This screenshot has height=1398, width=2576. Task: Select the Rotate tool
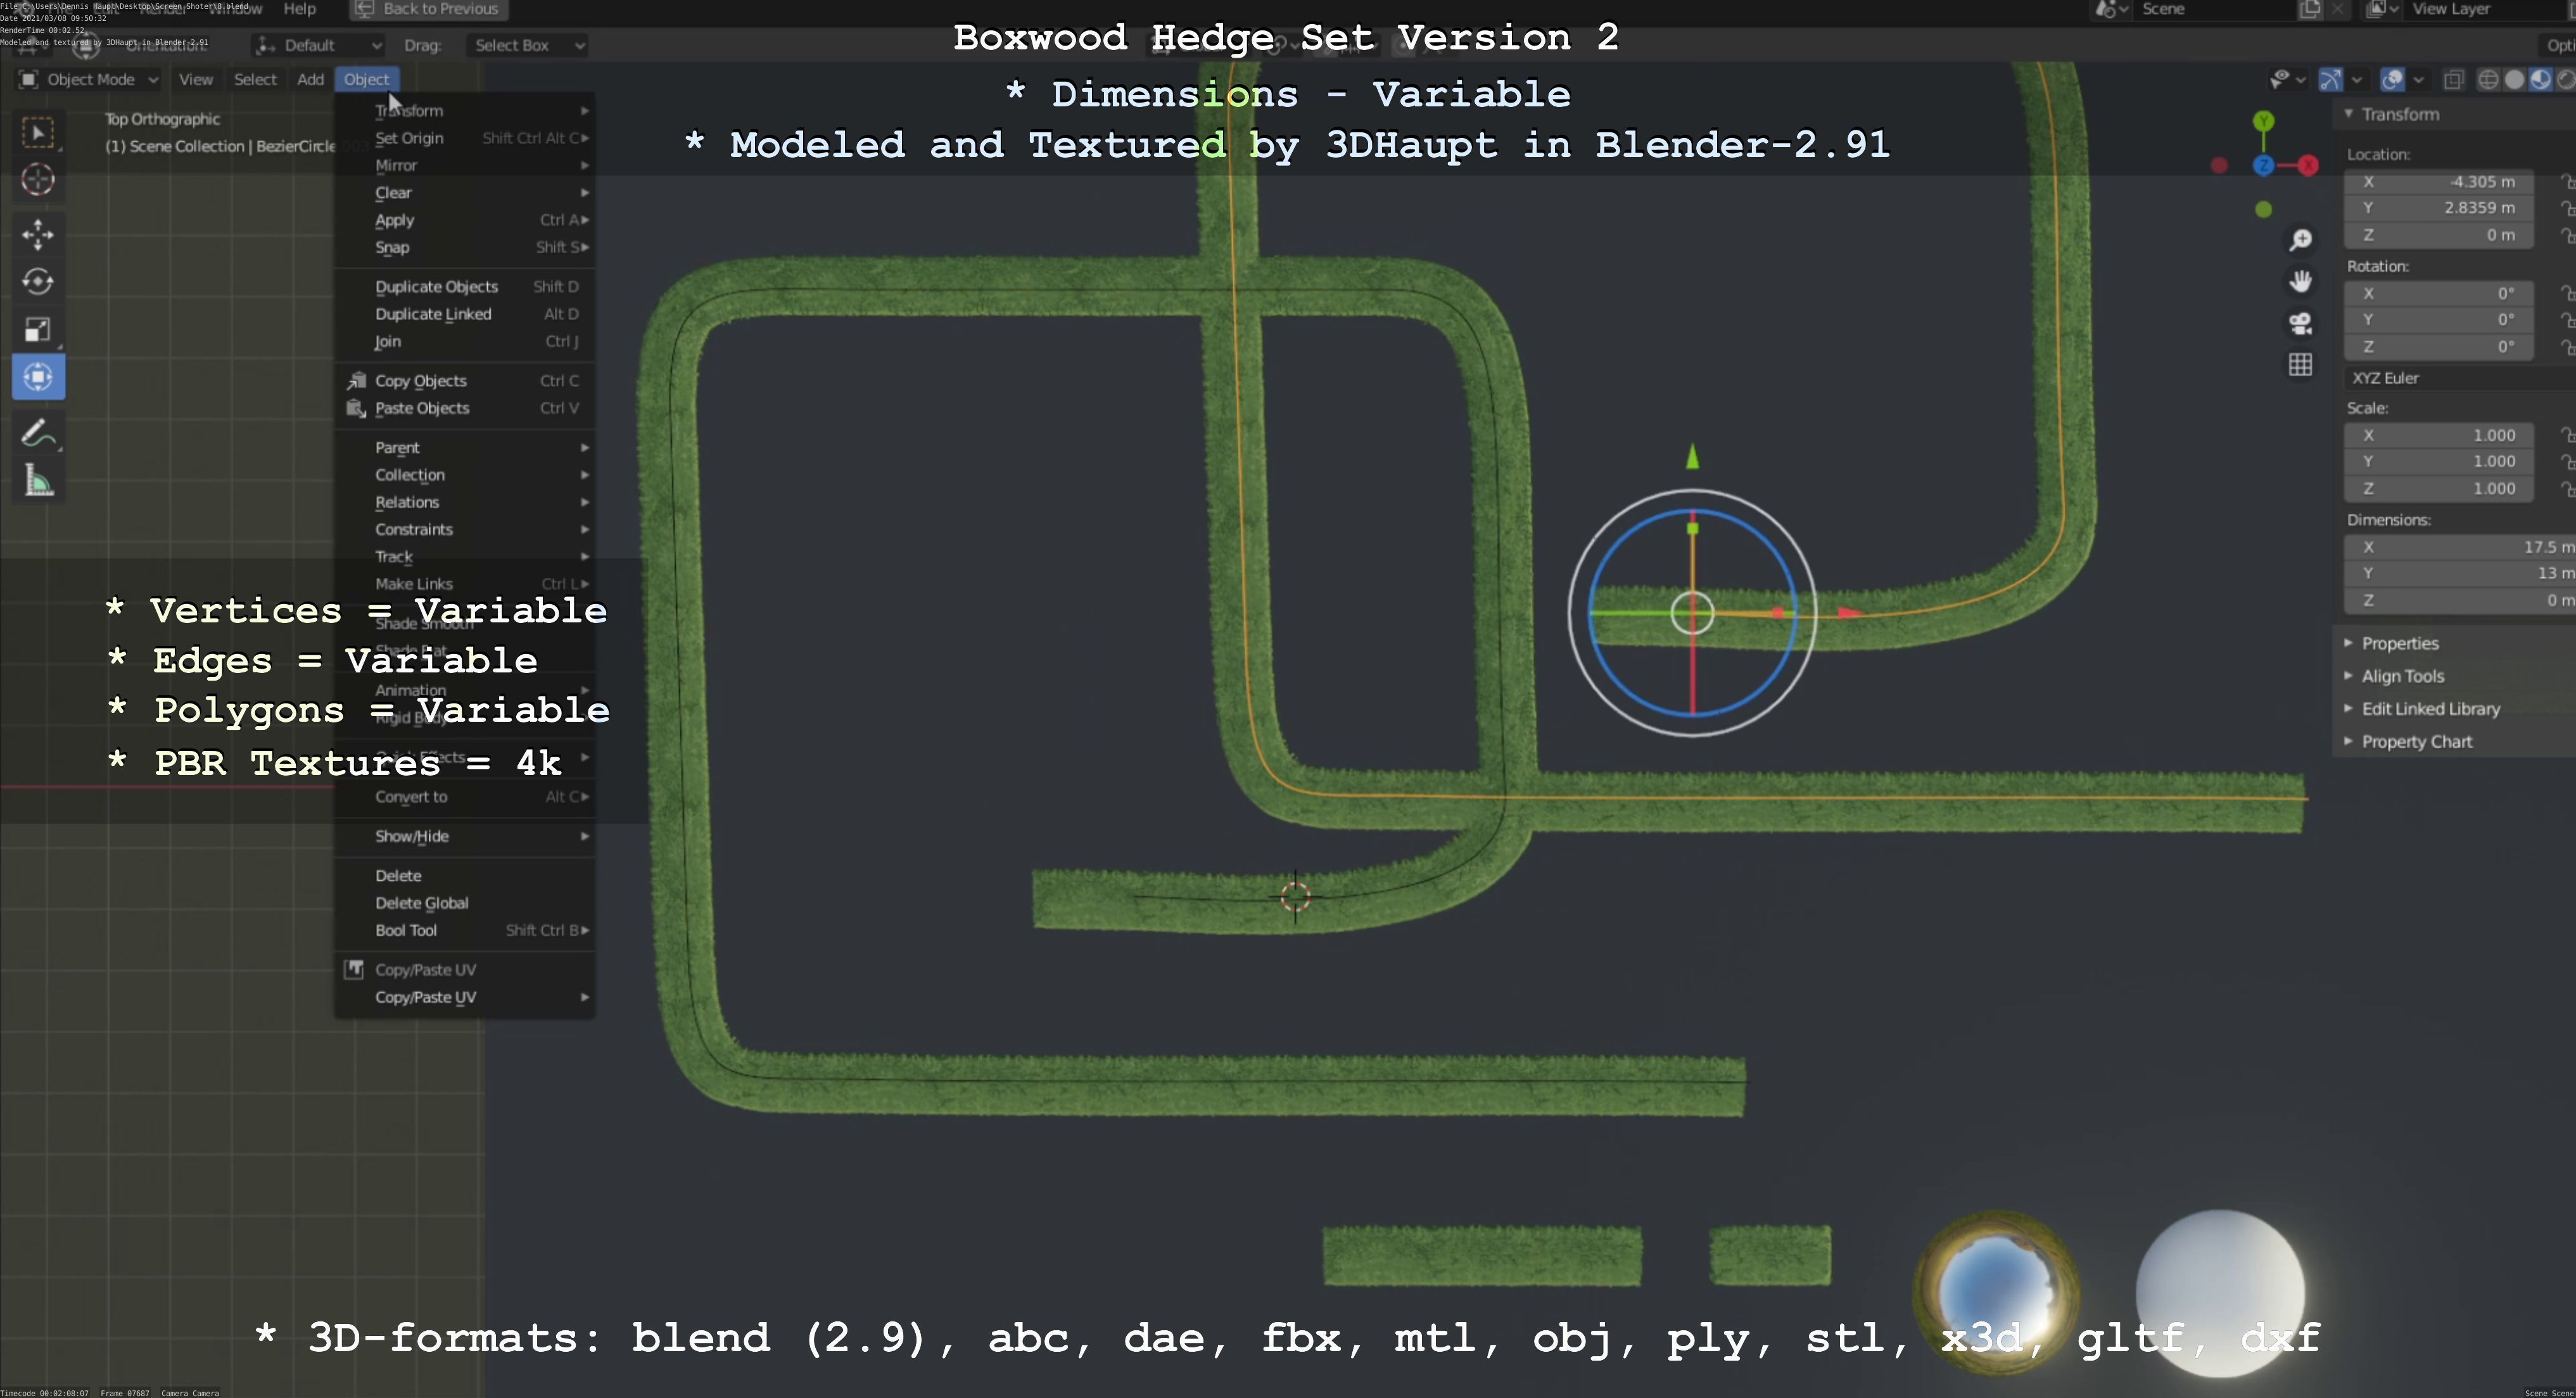(38, 282)
